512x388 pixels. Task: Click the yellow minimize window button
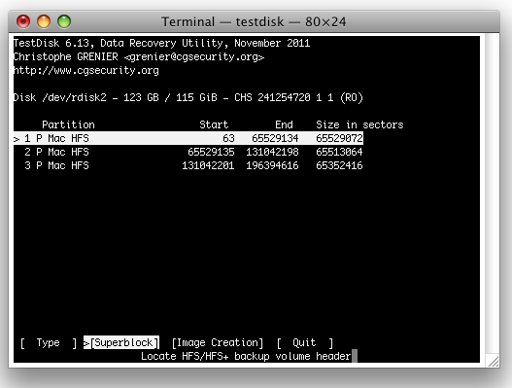(x=44, y=21)
